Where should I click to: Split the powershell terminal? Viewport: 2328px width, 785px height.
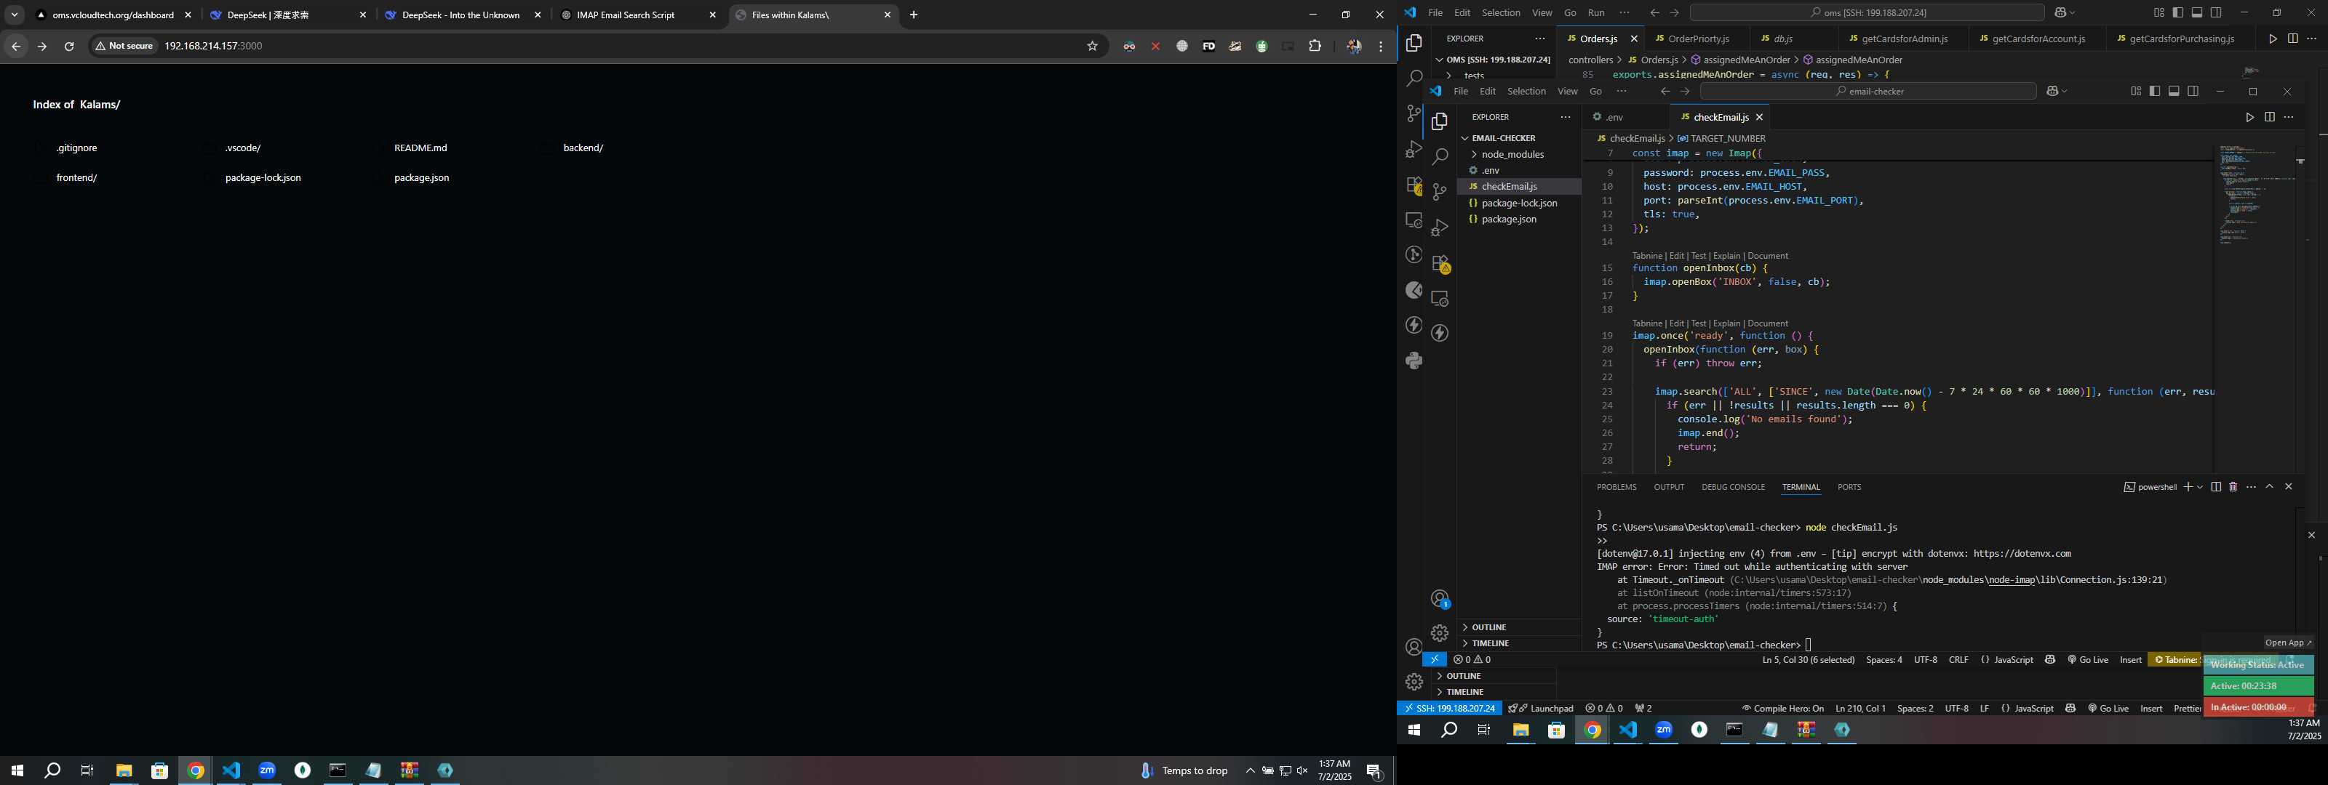2216,487
